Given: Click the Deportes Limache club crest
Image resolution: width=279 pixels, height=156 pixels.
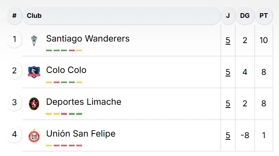Looking at the screenshot, I should [x=34, y=103].
